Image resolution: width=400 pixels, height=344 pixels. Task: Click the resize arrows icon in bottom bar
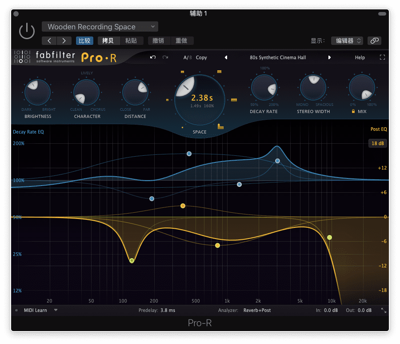tap(384, 310)
